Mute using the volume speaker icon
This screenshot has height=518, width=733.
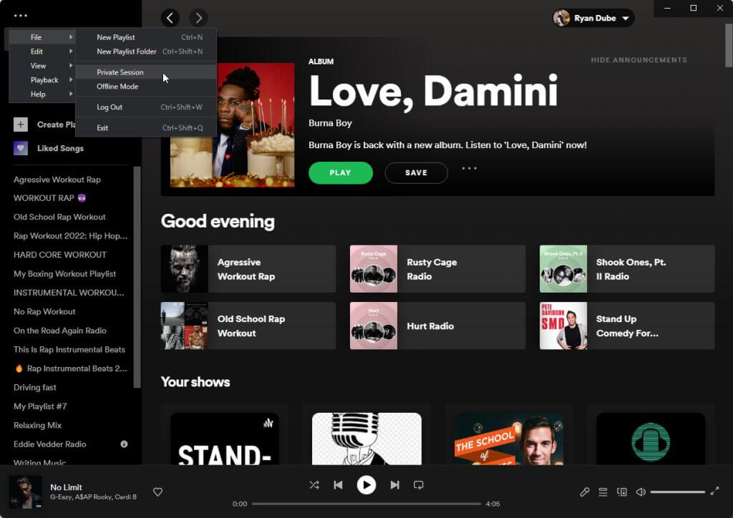[x=641, y=492]
